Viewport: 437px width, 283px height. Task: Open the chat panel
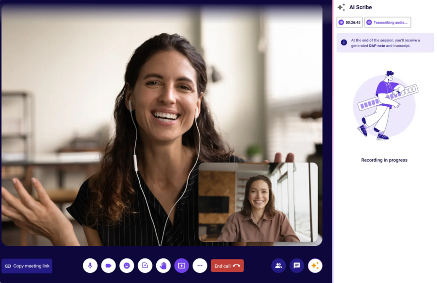297,266
